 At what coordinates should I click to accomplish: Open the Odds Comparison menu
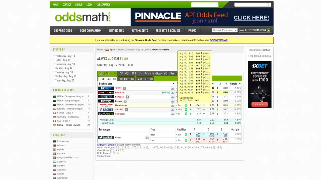click(91, 30)
